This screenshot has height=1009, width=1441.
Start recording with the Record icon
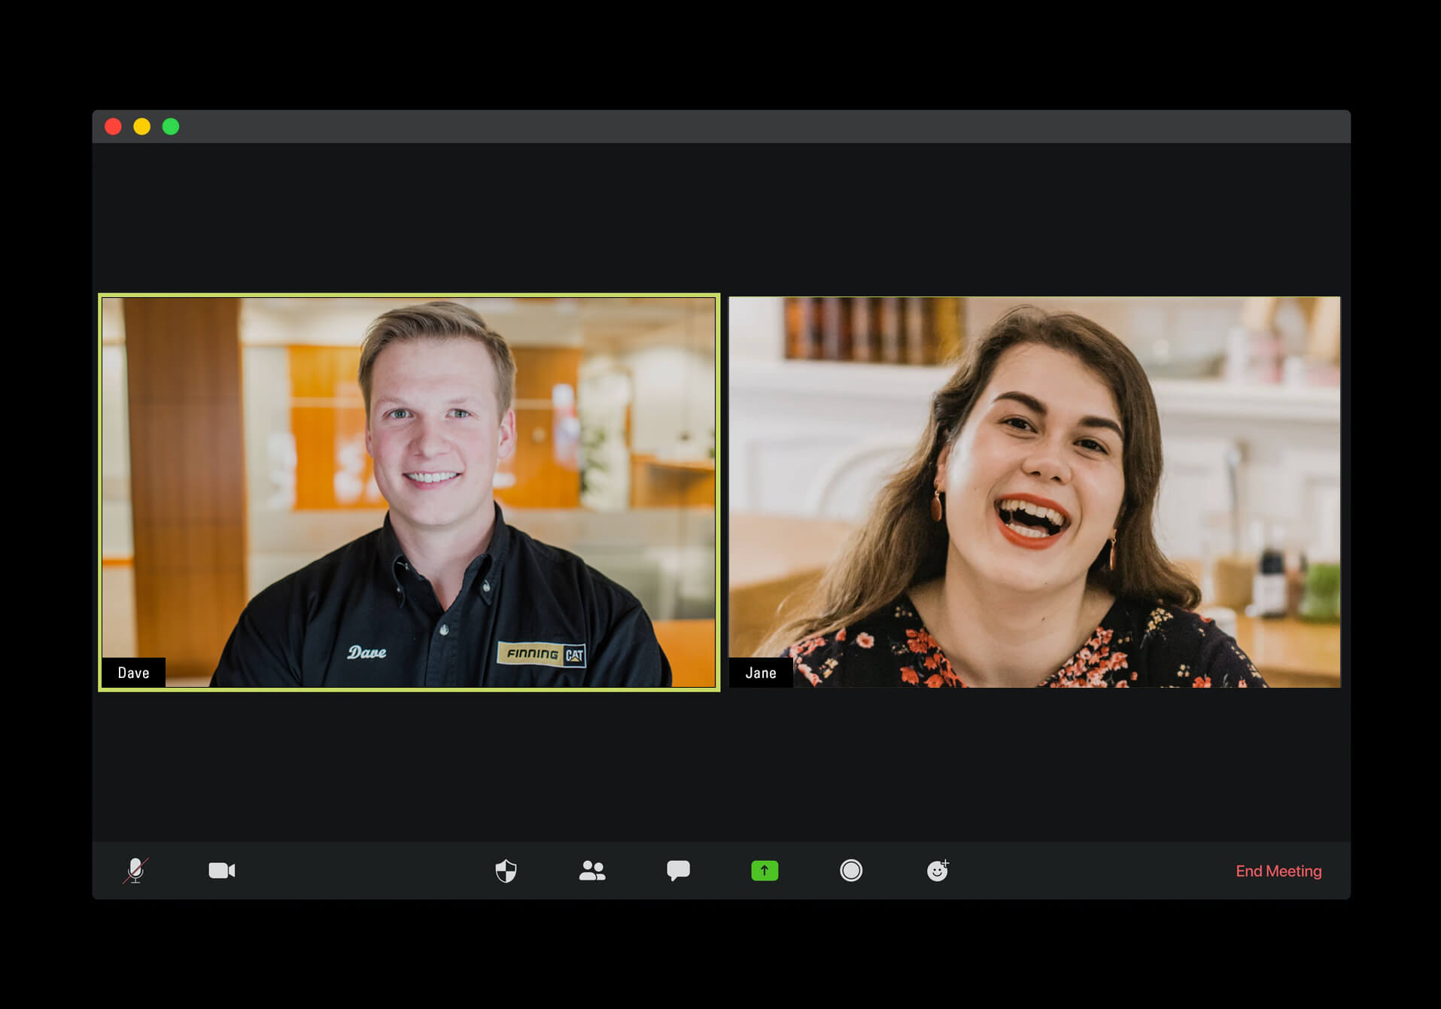point(851,871)
